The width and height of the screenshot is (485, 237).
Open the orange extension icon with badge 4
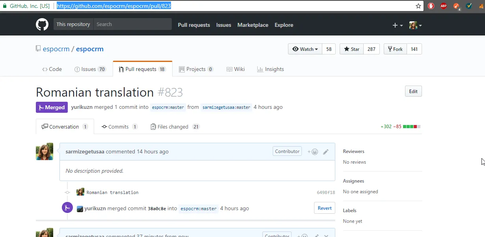pos(456,6)
